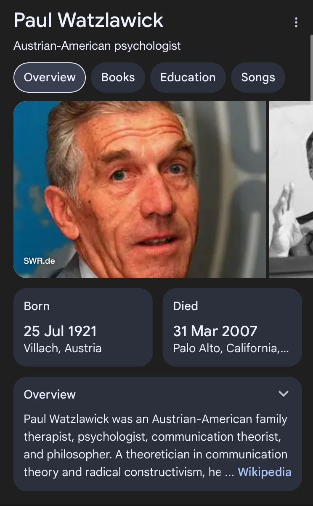Click the Palo Alto, California location text
The height and width of the screenshot is (506, 313).
pos(231,348)
